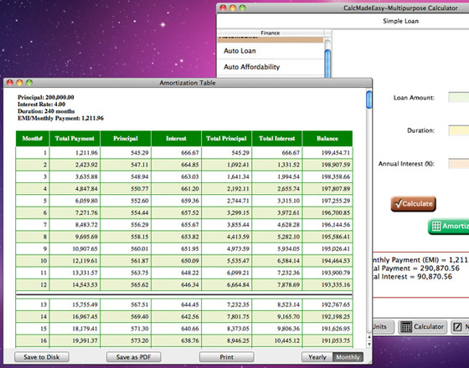469x368 pixels.
Task: Click the Total Interest = 90,870.56 result
Action: pyautogui.click(x=413, y=277)
